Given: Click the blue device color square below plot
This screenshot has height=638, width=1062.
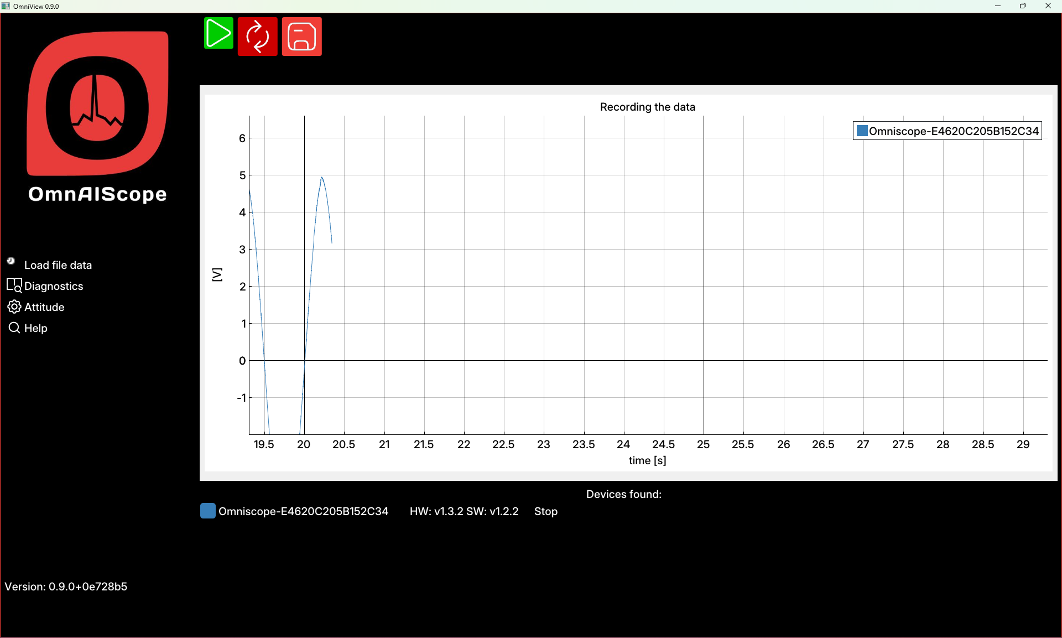Looking at the screenshot, I should [208, 511].
